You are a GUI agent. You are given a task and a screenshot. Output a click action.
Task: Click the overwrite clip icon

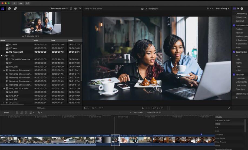click(31, 112)
